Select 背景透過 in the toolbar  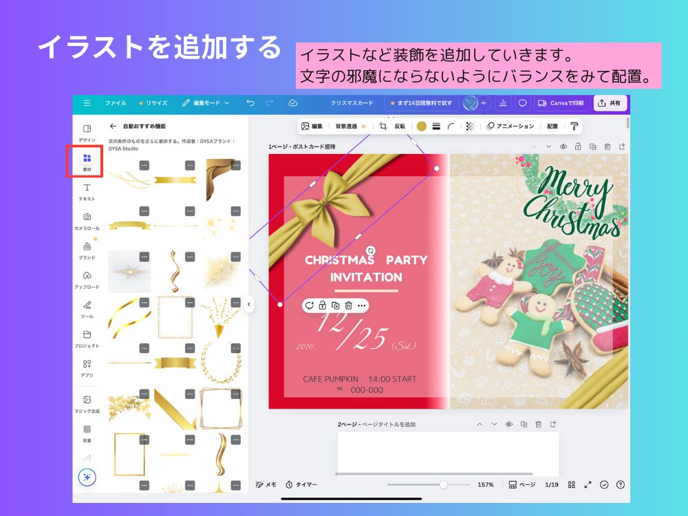(x=347, y=127)
